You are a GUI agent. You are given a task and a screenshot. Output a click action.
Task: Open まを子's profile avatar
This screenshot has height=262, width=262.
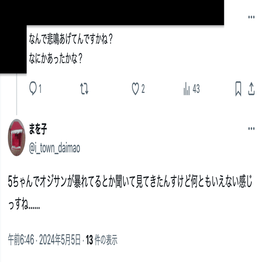[x=17, y=138]
